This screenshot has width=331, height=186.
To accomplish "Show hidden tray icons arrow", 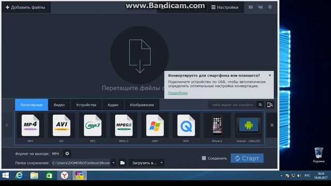I will tap(281, 176).
